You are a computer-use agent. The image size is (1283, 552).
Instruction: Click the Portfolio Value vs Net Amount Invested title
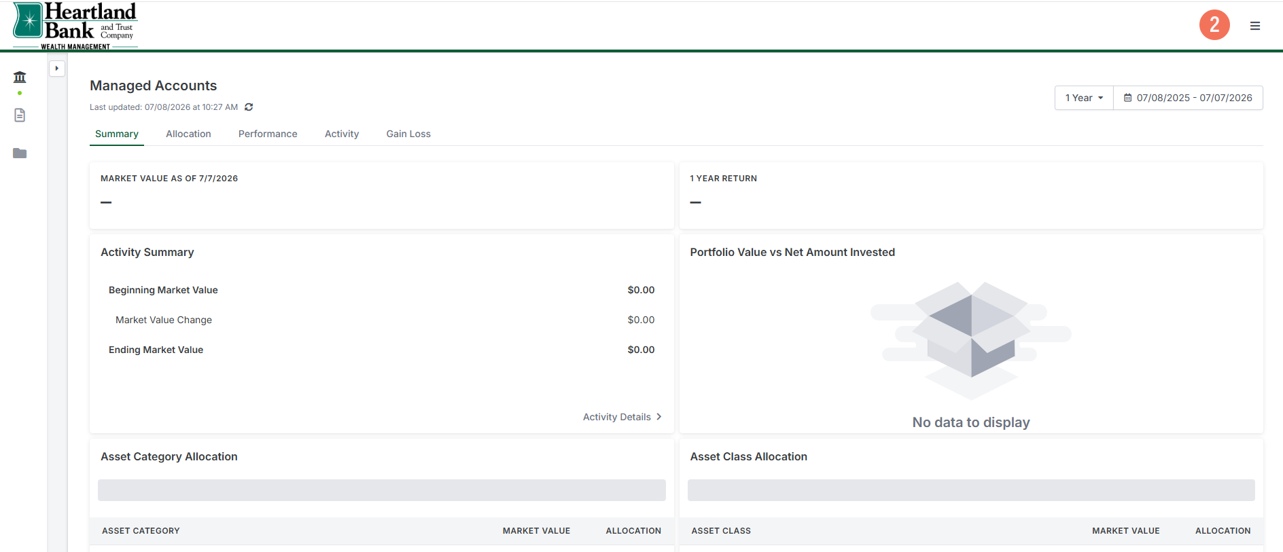tap(792, 252)
